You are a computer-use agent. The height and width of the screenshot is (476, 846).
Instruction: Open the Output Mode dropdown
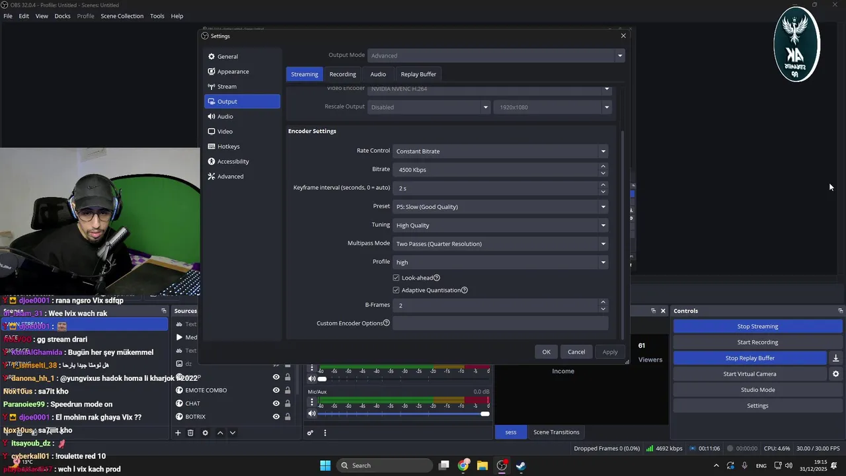point(496,56)
